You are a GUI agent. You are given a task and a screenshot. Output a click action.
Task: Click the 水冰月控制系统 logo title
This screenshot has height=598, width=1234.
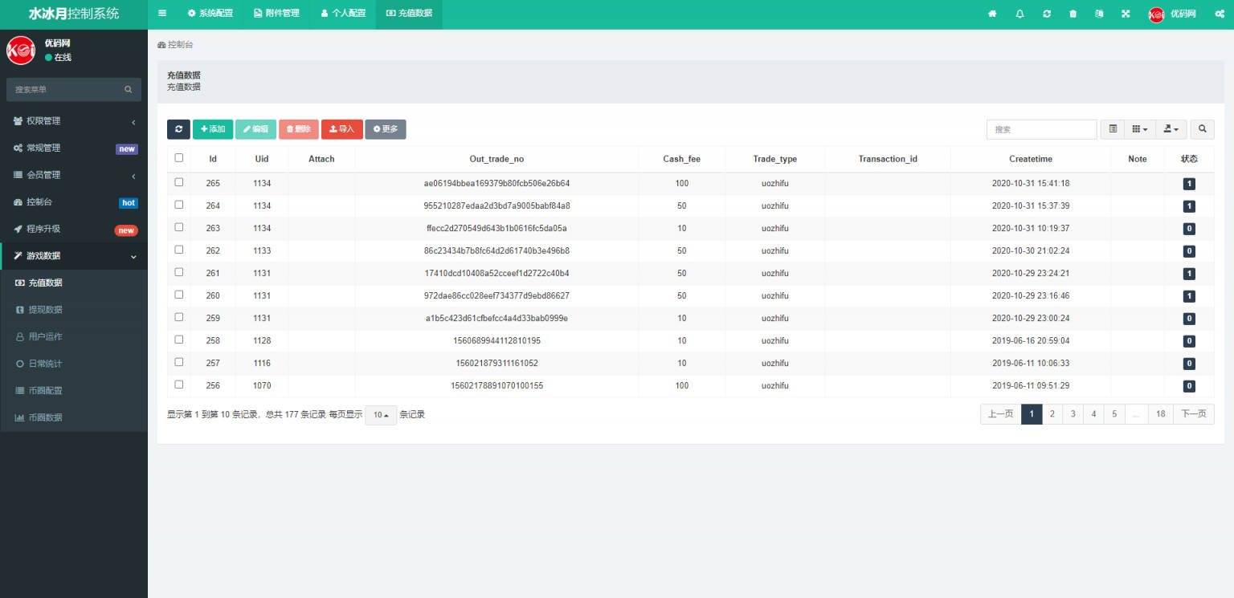point(74,14)
